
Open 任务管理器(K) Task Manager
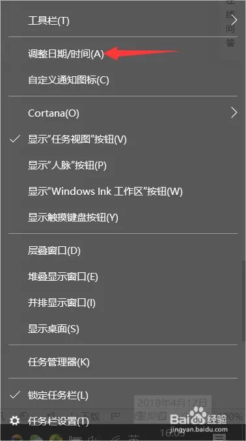[59, 362]
